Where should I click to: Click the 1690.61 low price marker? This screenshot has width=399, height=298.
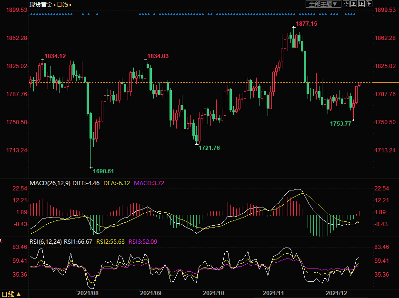103,171
